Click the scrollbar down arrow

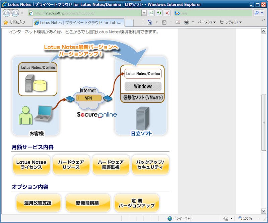tap(263, 211)
